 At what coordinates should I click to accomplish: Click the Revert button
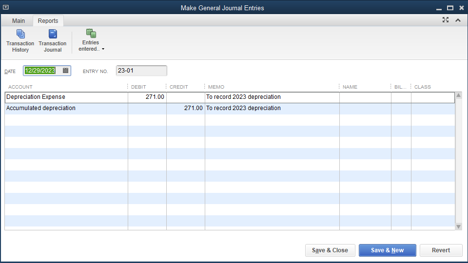point(441,250)
